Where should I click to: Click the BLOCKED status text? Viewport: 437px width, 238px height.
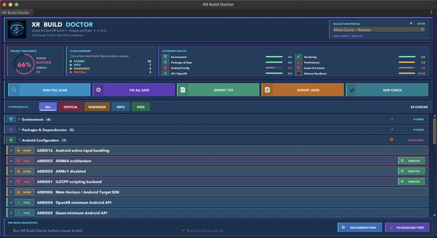[x=44, y=62]
